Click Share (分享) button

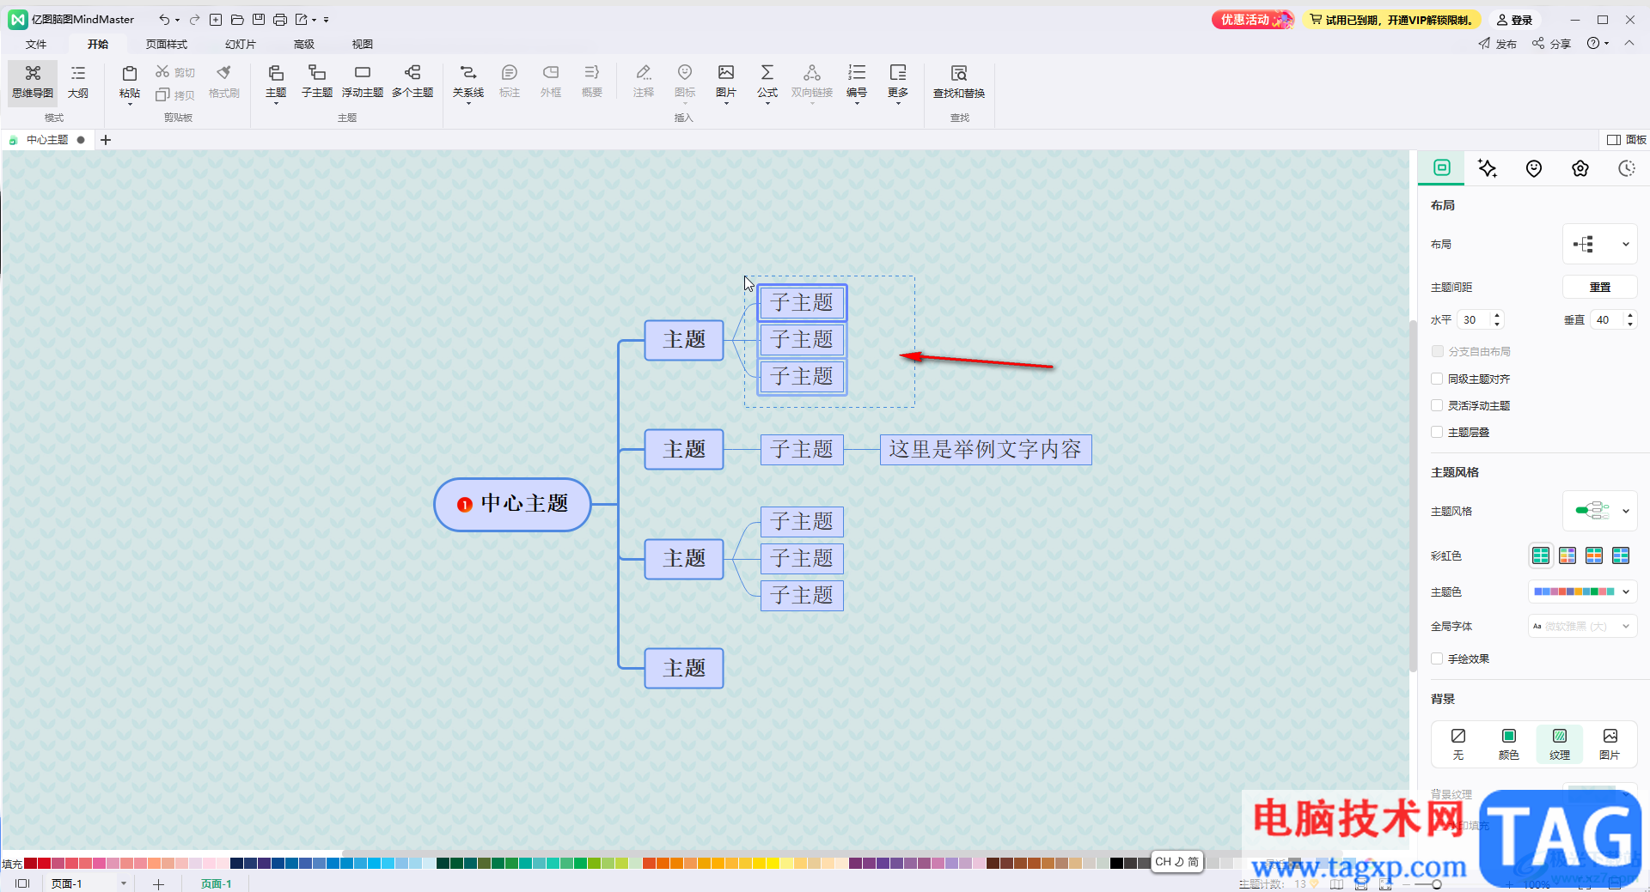click(1551, 43)
